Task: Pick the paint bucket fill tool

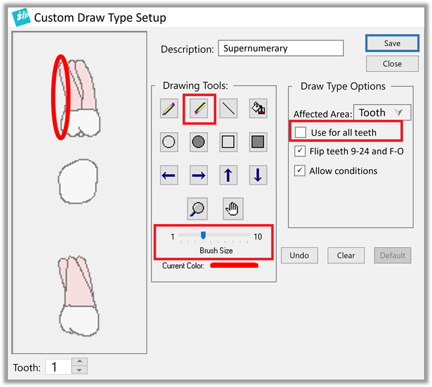Action: [258, 109]
